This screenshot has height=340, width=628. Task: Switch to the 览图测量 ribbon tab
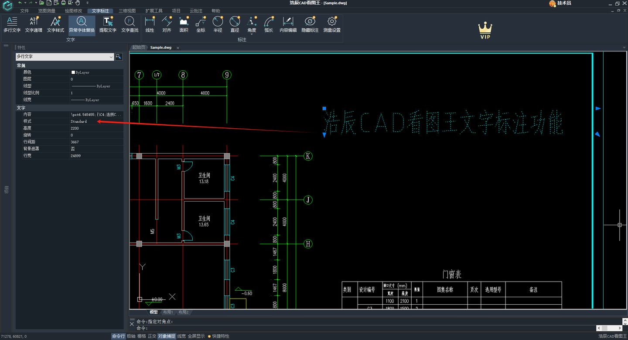[x=47, y=11]
